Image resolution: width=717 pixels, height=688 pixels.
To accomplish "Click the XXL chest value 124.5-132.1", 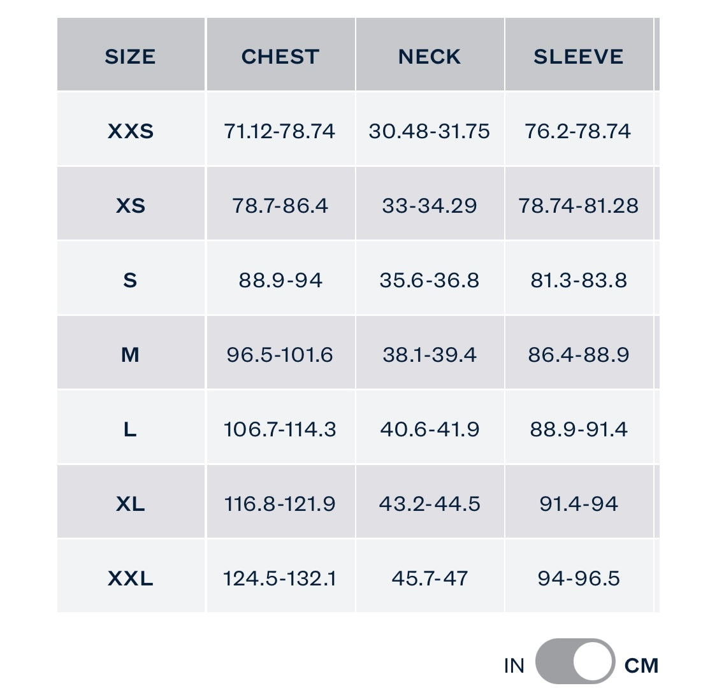I will tap(280, 578).
